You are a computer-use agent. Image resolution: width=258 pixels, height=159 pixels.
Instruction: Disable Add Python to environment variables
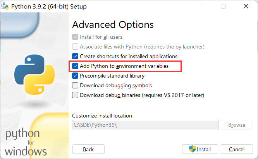tap(75, 66)
